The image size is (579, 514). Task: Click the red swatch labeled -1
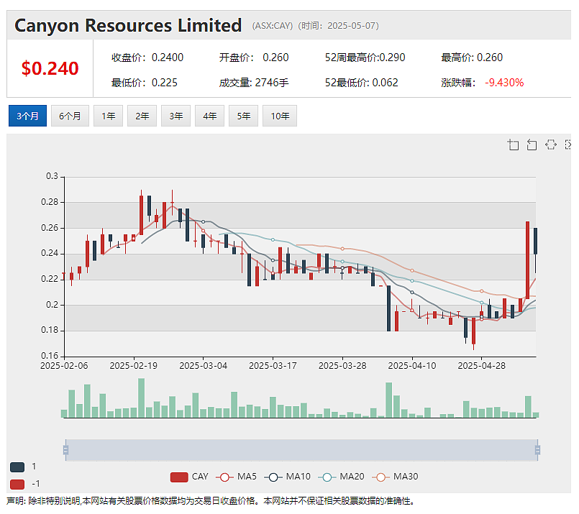17,484
